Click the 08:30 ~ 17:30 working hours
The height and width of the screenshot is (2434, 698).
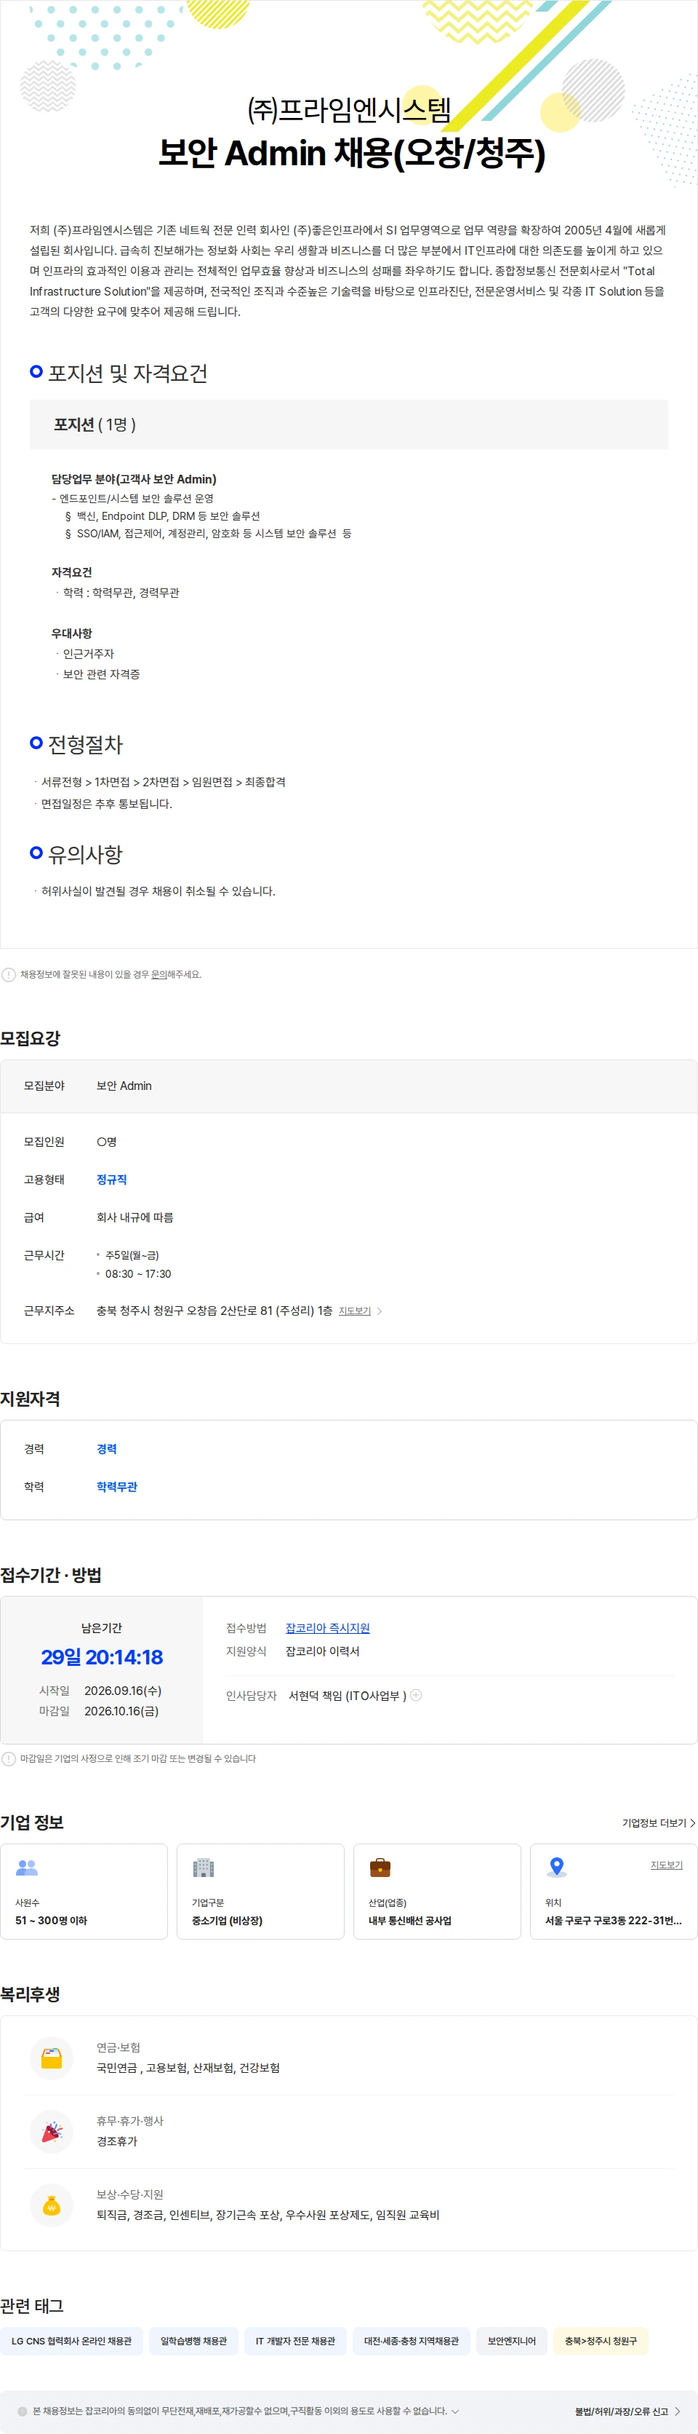[x=137, y=1273]
